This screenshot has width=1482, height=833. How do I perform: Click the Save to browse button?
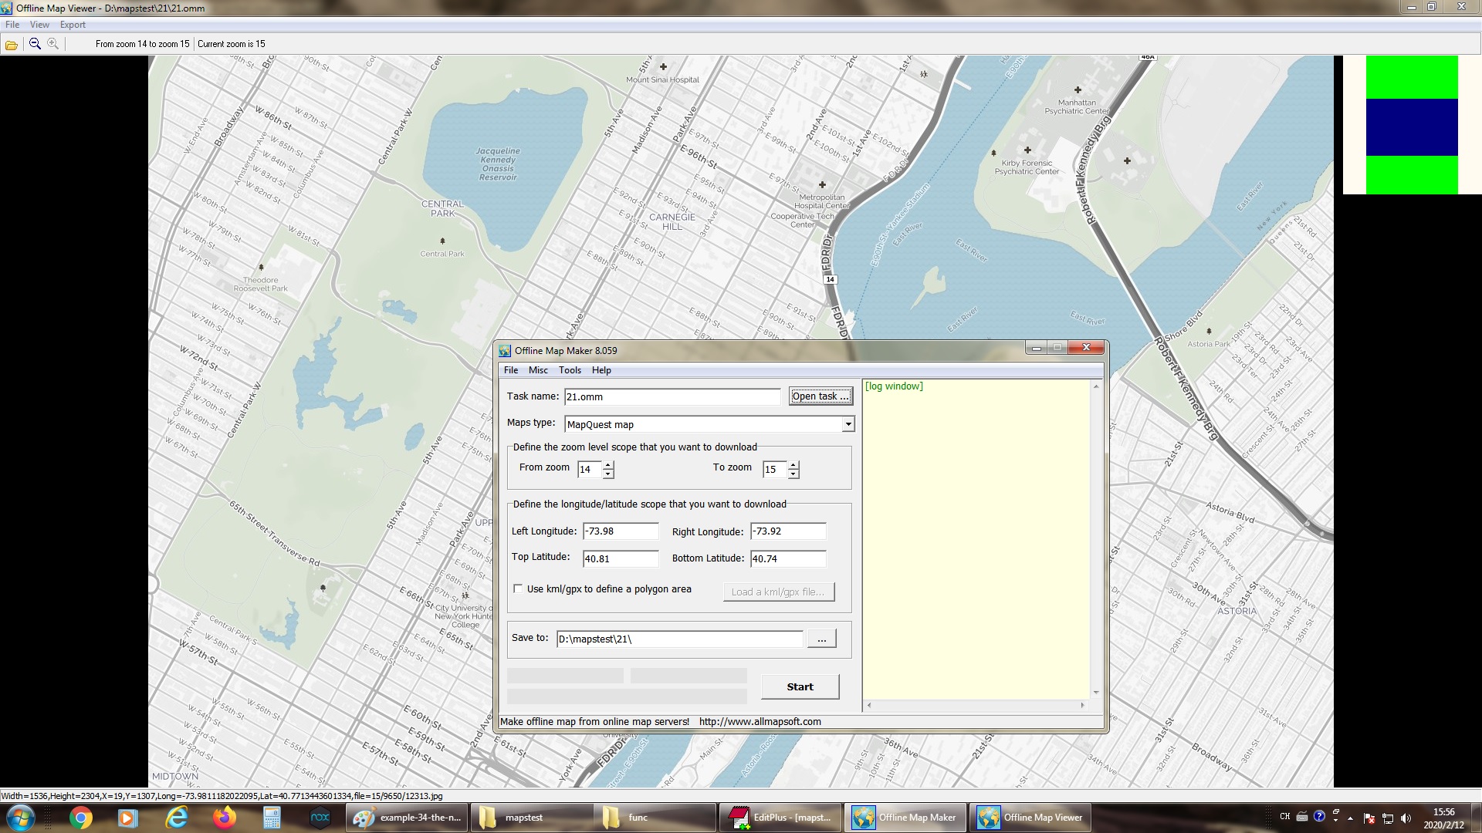[821, 639]
